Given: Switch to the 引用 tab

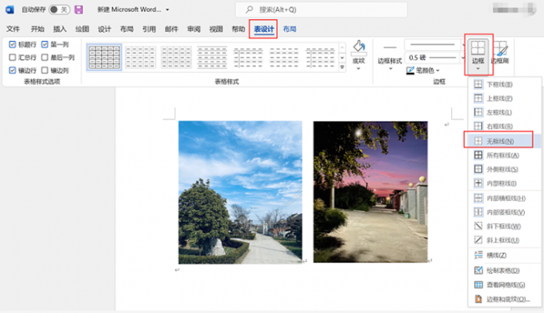Looking at the screenshot, I should coord(149,29).
